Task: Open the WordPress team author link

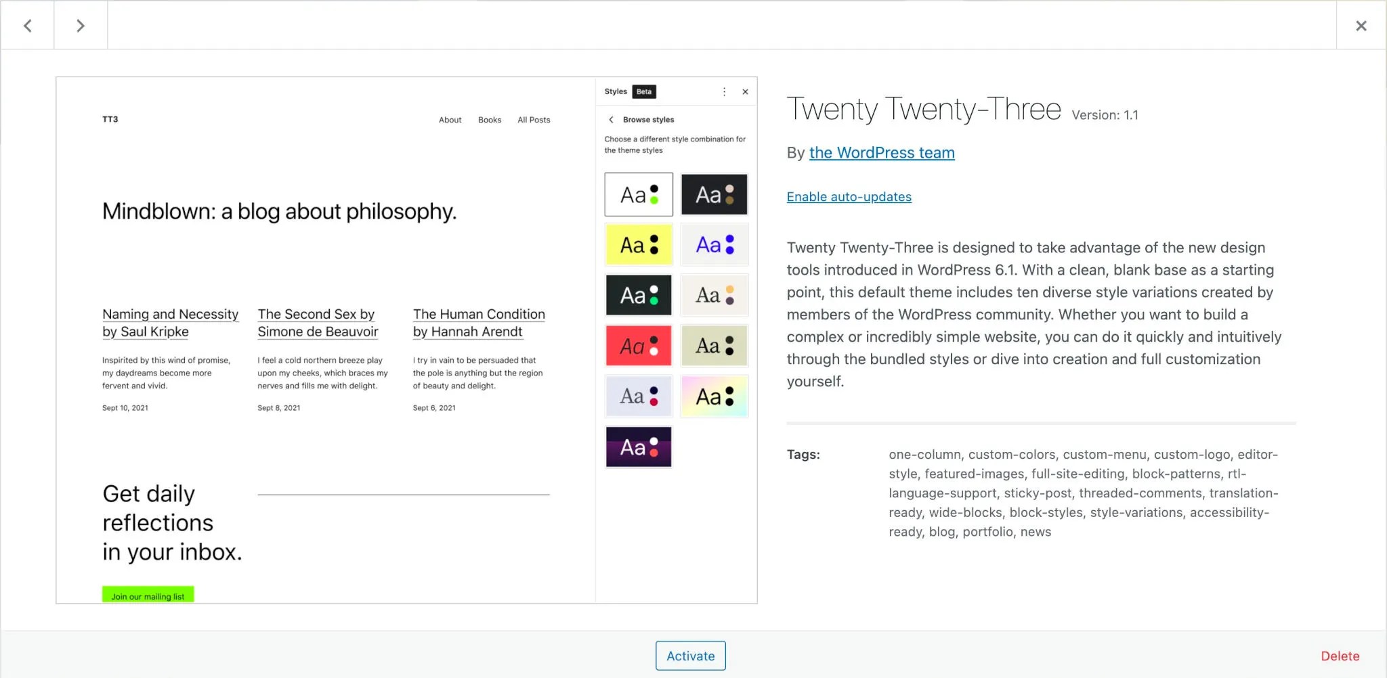Action: (882, 152)
